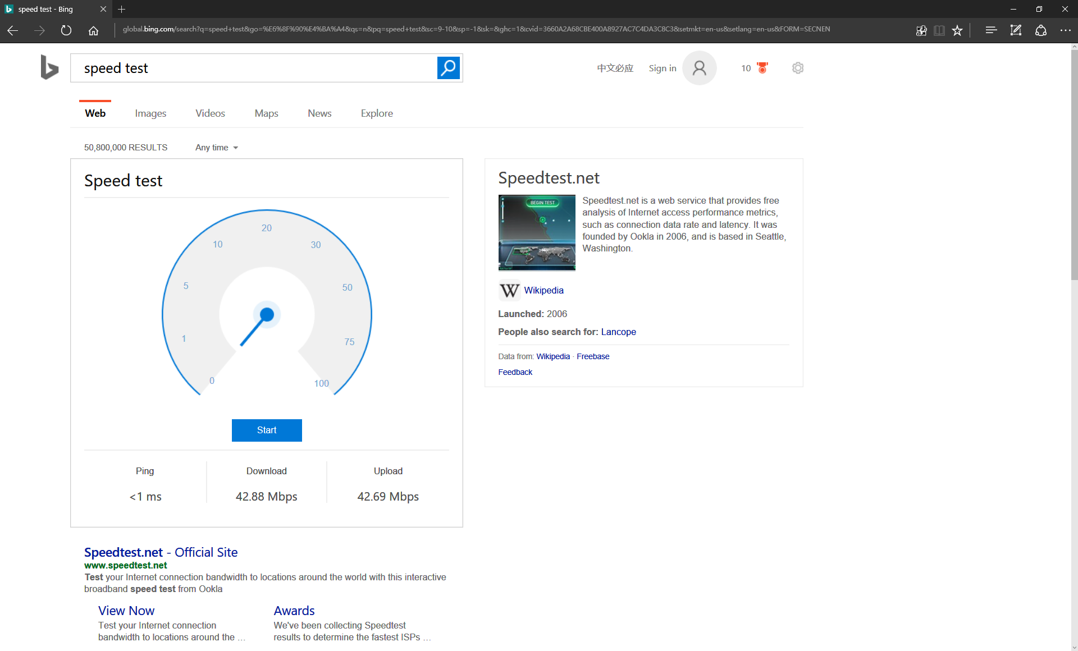Open the Lancope related search link
Image resolution: width=1078 pixels, height=651 pixels.
[618, 332]
